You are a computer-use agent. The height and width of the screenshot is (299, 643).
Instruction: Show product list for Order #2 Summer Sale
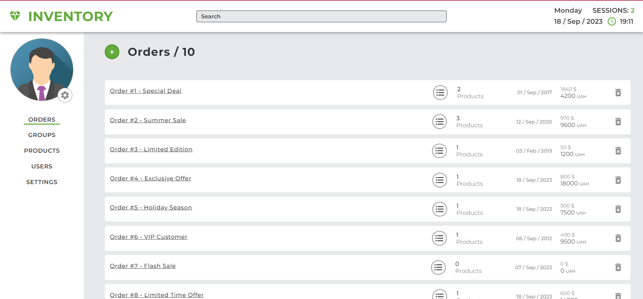coord(440,122)
